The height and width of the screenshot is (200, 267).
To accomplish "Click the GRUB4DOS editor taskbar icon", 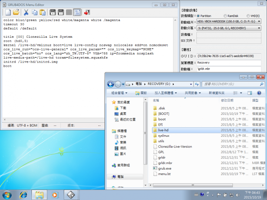I will [x=71, y=195].
